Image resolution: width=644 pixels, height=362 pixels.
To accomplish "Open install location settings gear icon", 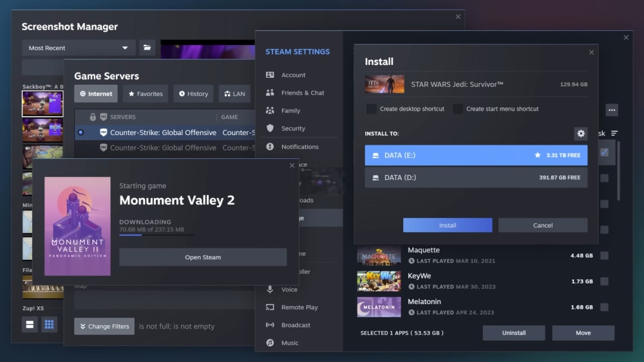I will 581,134.
